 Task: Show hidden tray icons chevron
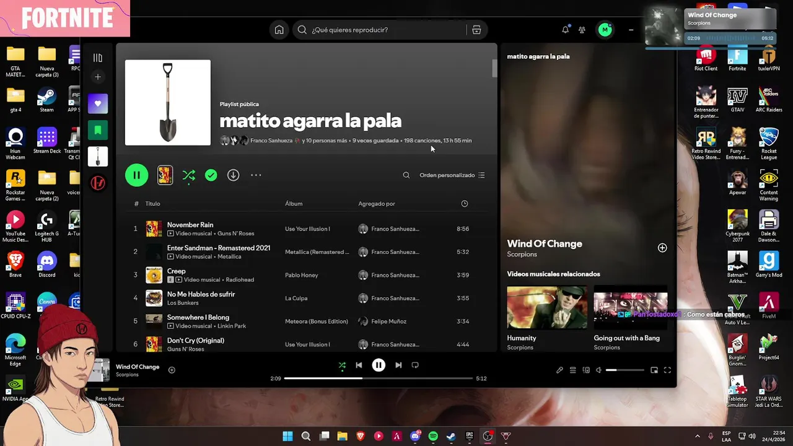point(698,436)
